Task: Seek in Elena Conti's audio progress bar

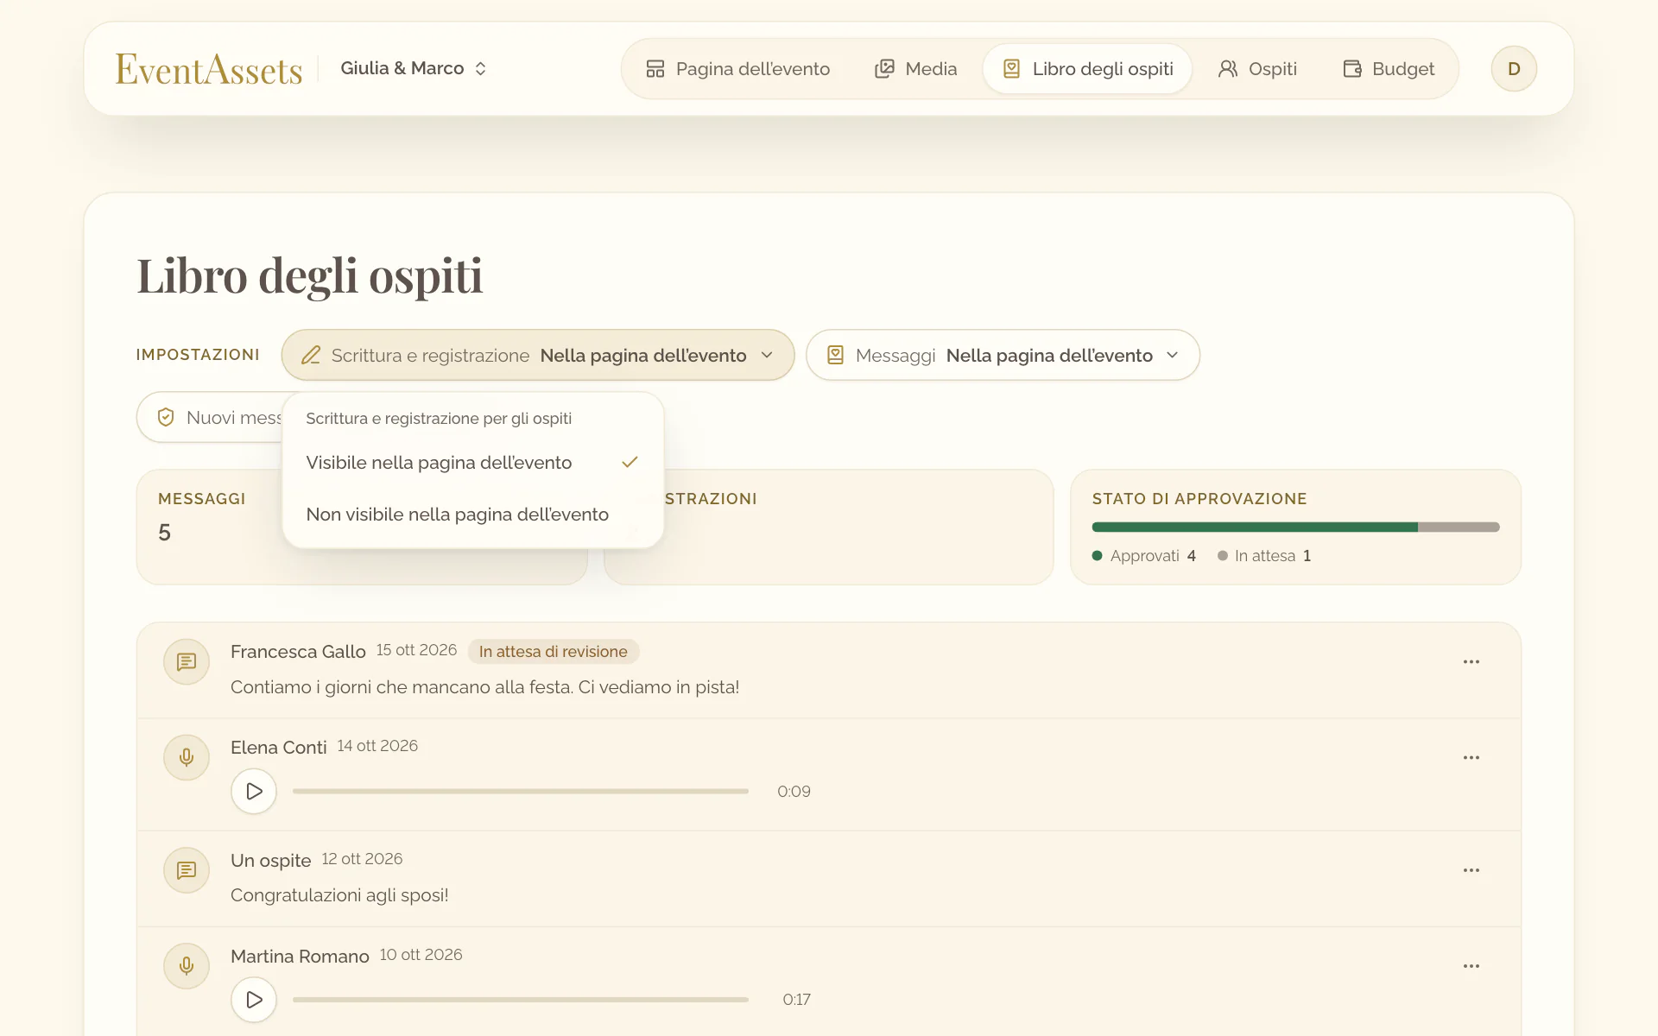Action: (x=521, y=792)
